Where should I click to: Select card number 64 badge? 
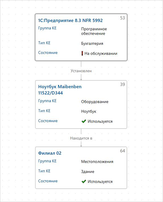click(x=123, y=151)
